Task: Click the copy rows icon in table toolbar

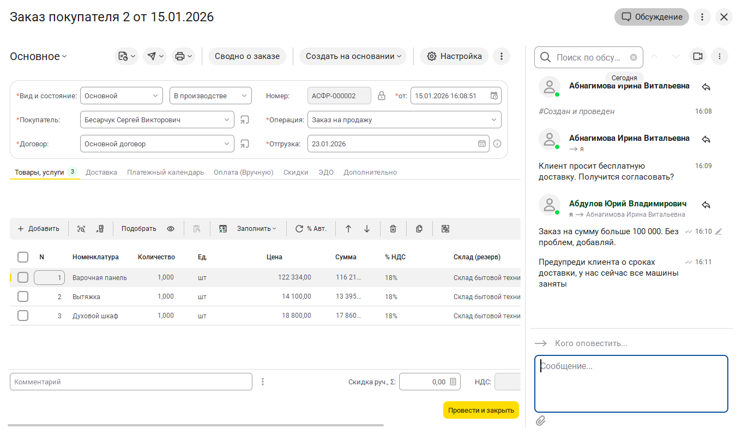Action: 419,229
